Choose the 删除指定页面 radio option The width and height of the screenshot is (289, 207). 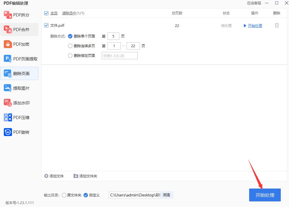pyautogui.click(x=70, y=55)
